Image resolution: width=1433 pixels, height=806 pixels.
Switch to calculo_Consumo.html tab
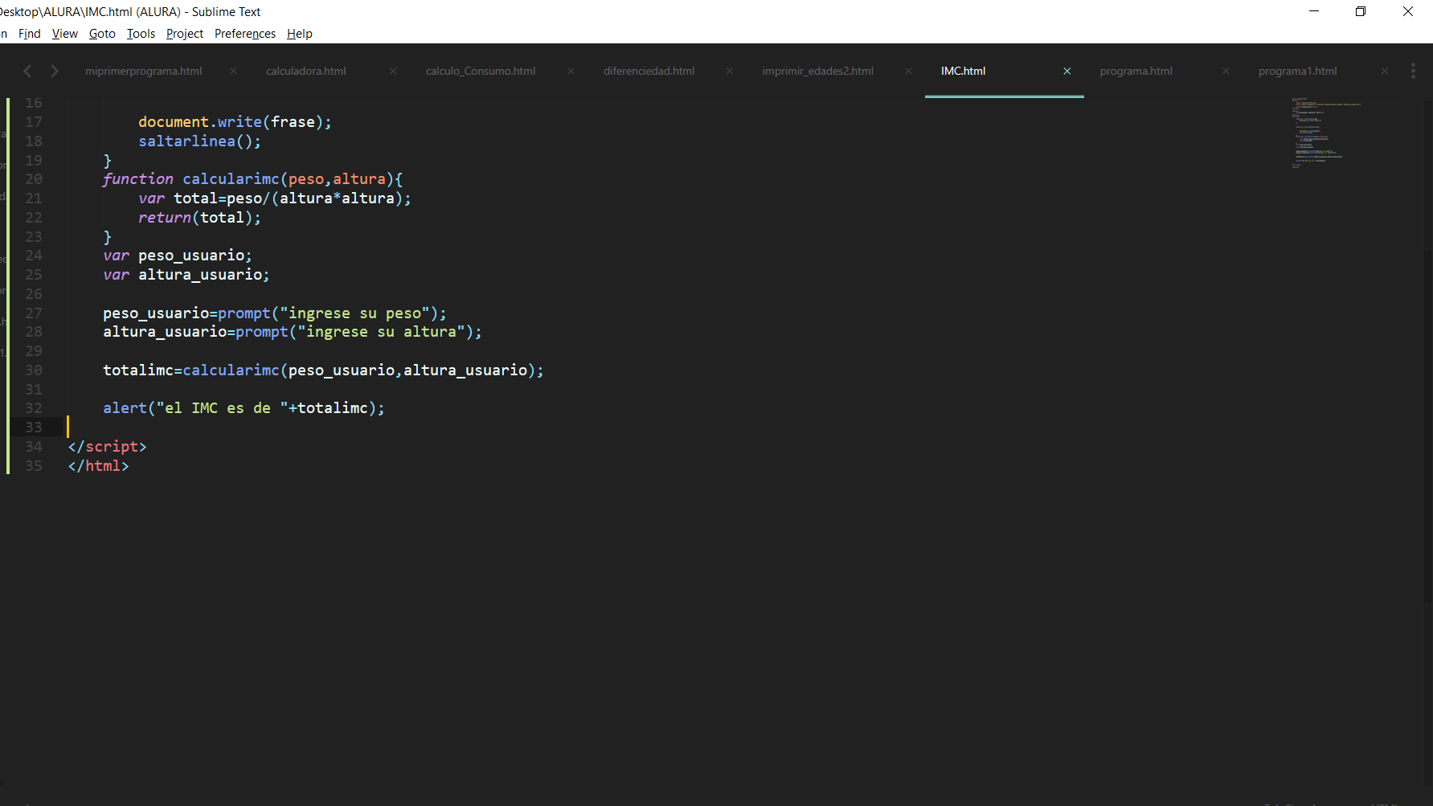[x=481, y=71]
